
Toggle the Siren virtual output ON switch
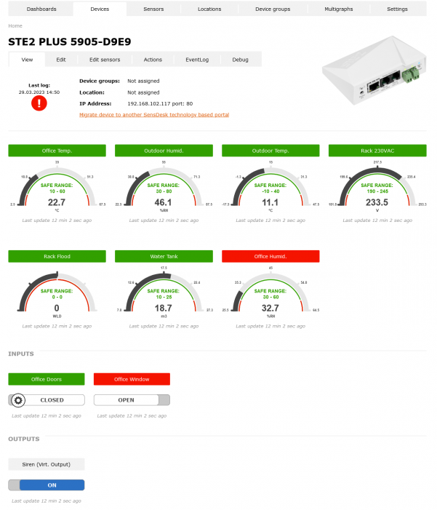tap(46, 485)
